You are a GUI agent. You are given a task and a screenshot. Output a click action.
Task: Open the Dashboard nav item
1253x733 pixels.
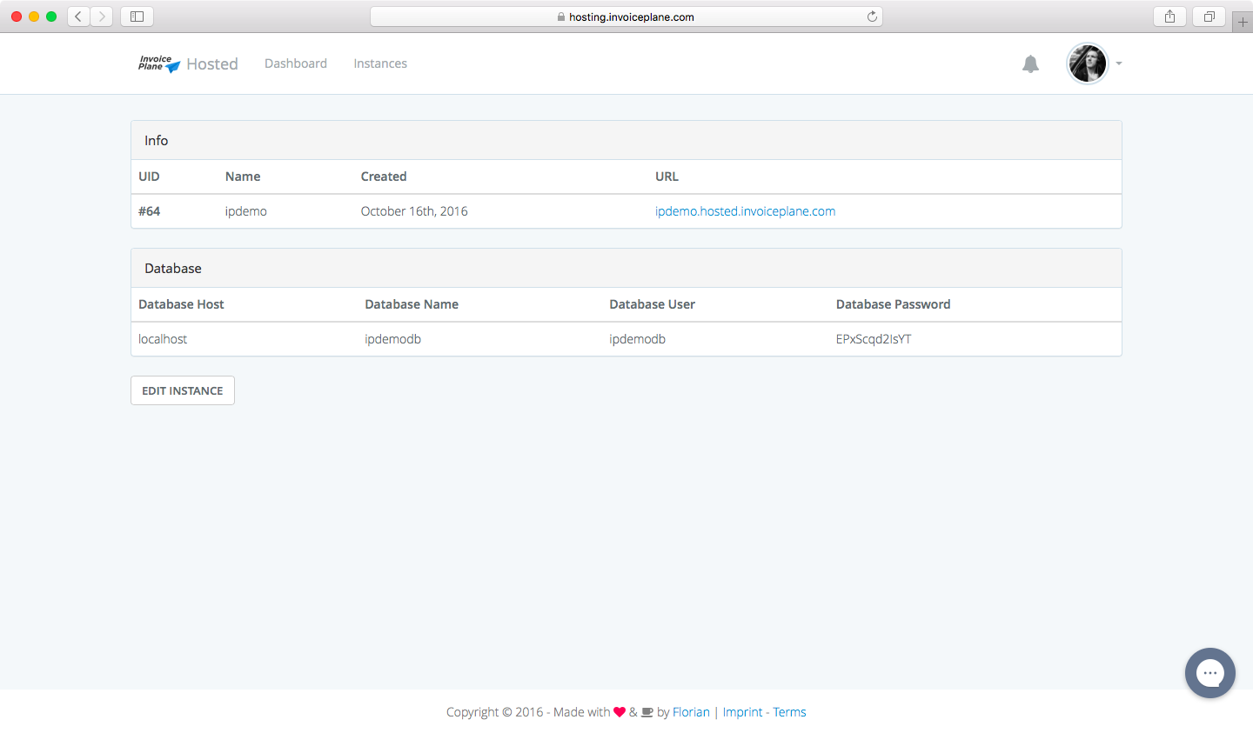(x=296, y=63)
